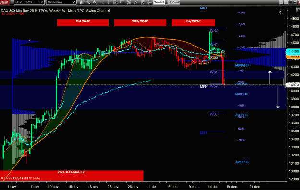
Task: Click the 14488 cyan price marker
Action: click(x=293, y=51)
